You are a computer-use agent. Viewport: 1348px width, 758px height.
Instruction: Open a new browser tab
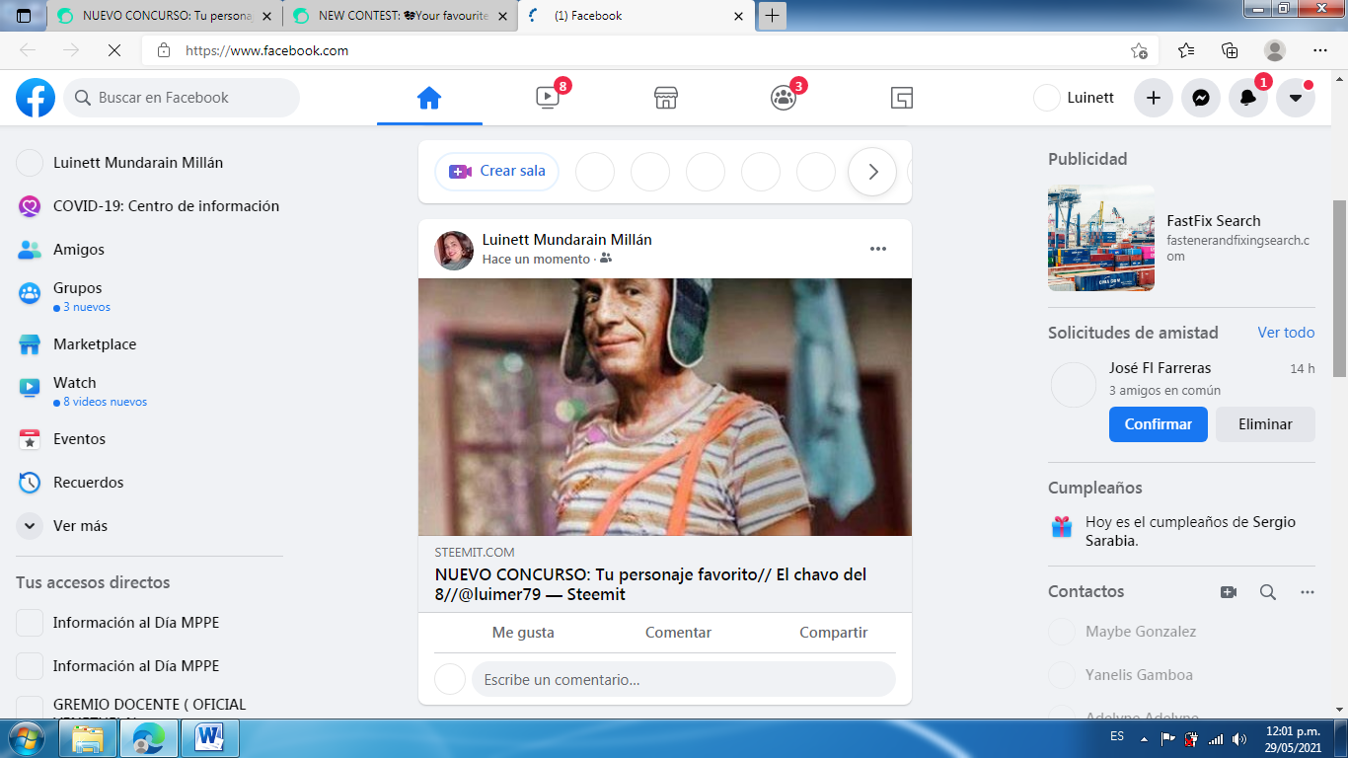[773, 16]
